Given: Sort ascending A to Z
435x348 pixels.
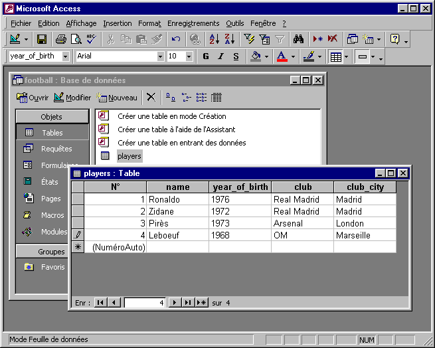Looking at the screenshot, I should 214,39.
